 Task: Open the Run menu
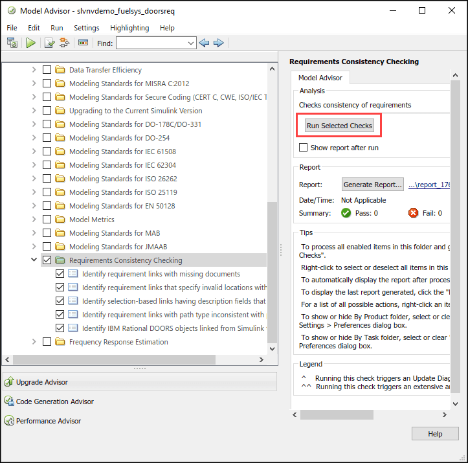click(57, 28)
